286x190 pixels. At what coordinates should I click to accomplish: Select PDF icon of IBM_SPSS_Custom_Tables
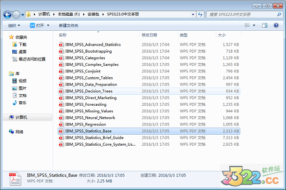click(x=62, y=78)
